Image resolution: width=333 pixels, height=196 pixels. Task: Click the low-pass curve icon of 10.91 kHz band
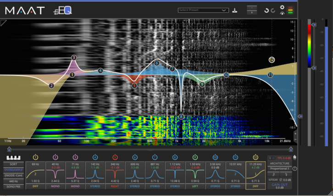235,174
